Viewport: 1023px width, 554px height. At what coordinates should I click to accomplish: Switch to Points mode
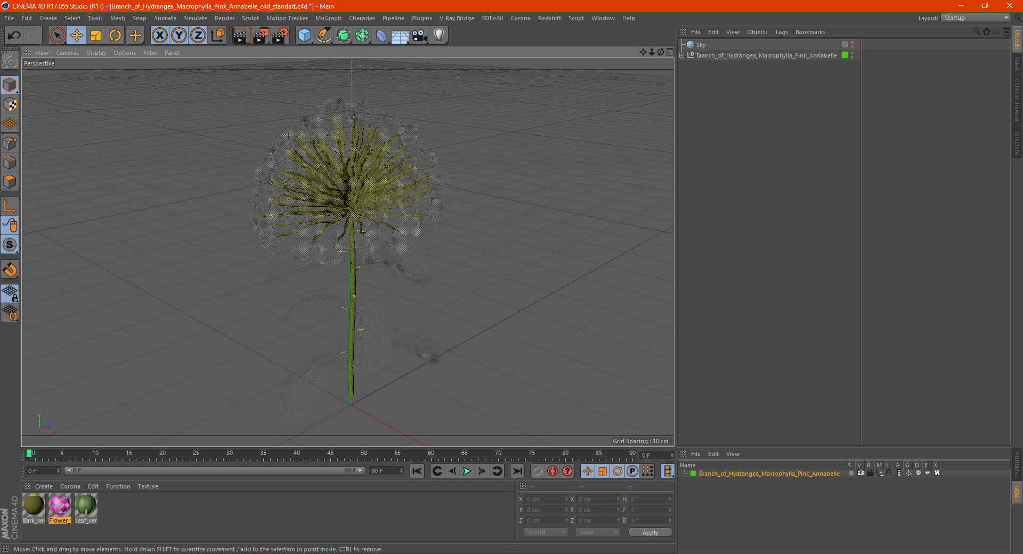tap(10, 143)
